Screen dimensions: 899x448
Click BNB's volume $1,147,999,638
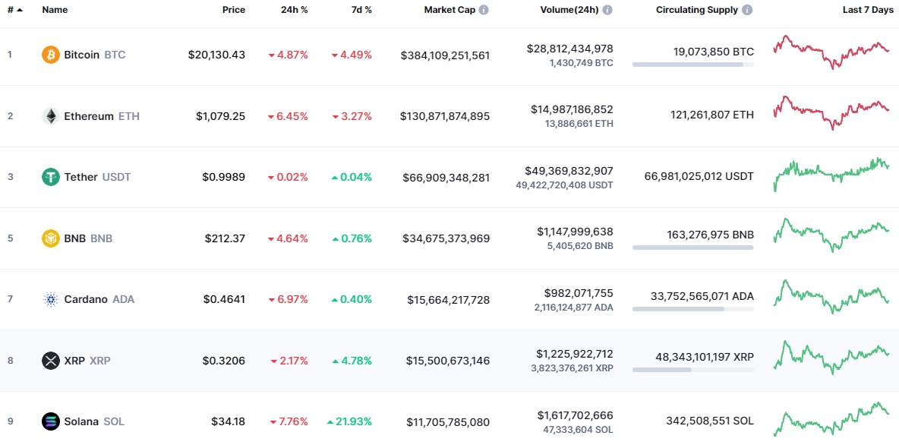(x=575, y=232)
